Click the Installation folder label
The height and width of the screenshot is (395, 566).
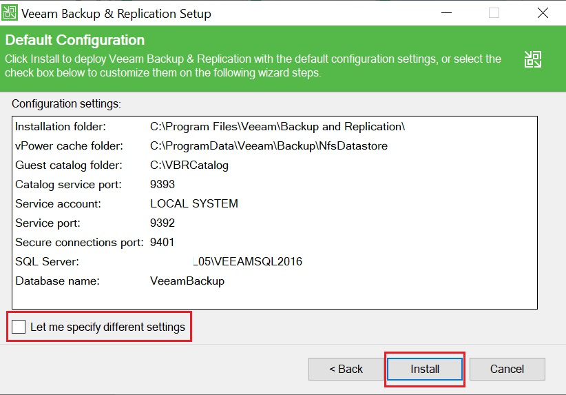click(61, 126)
